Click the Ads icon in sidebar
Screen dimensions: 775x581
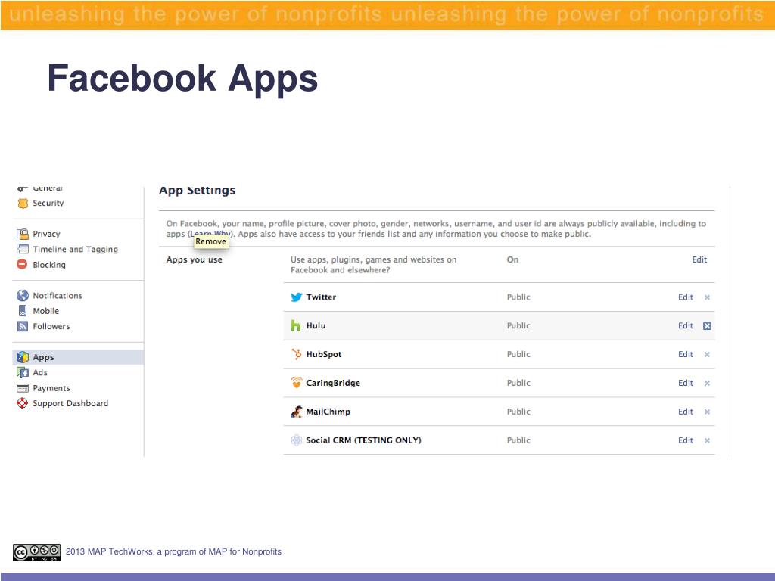(x=23, y=372)
